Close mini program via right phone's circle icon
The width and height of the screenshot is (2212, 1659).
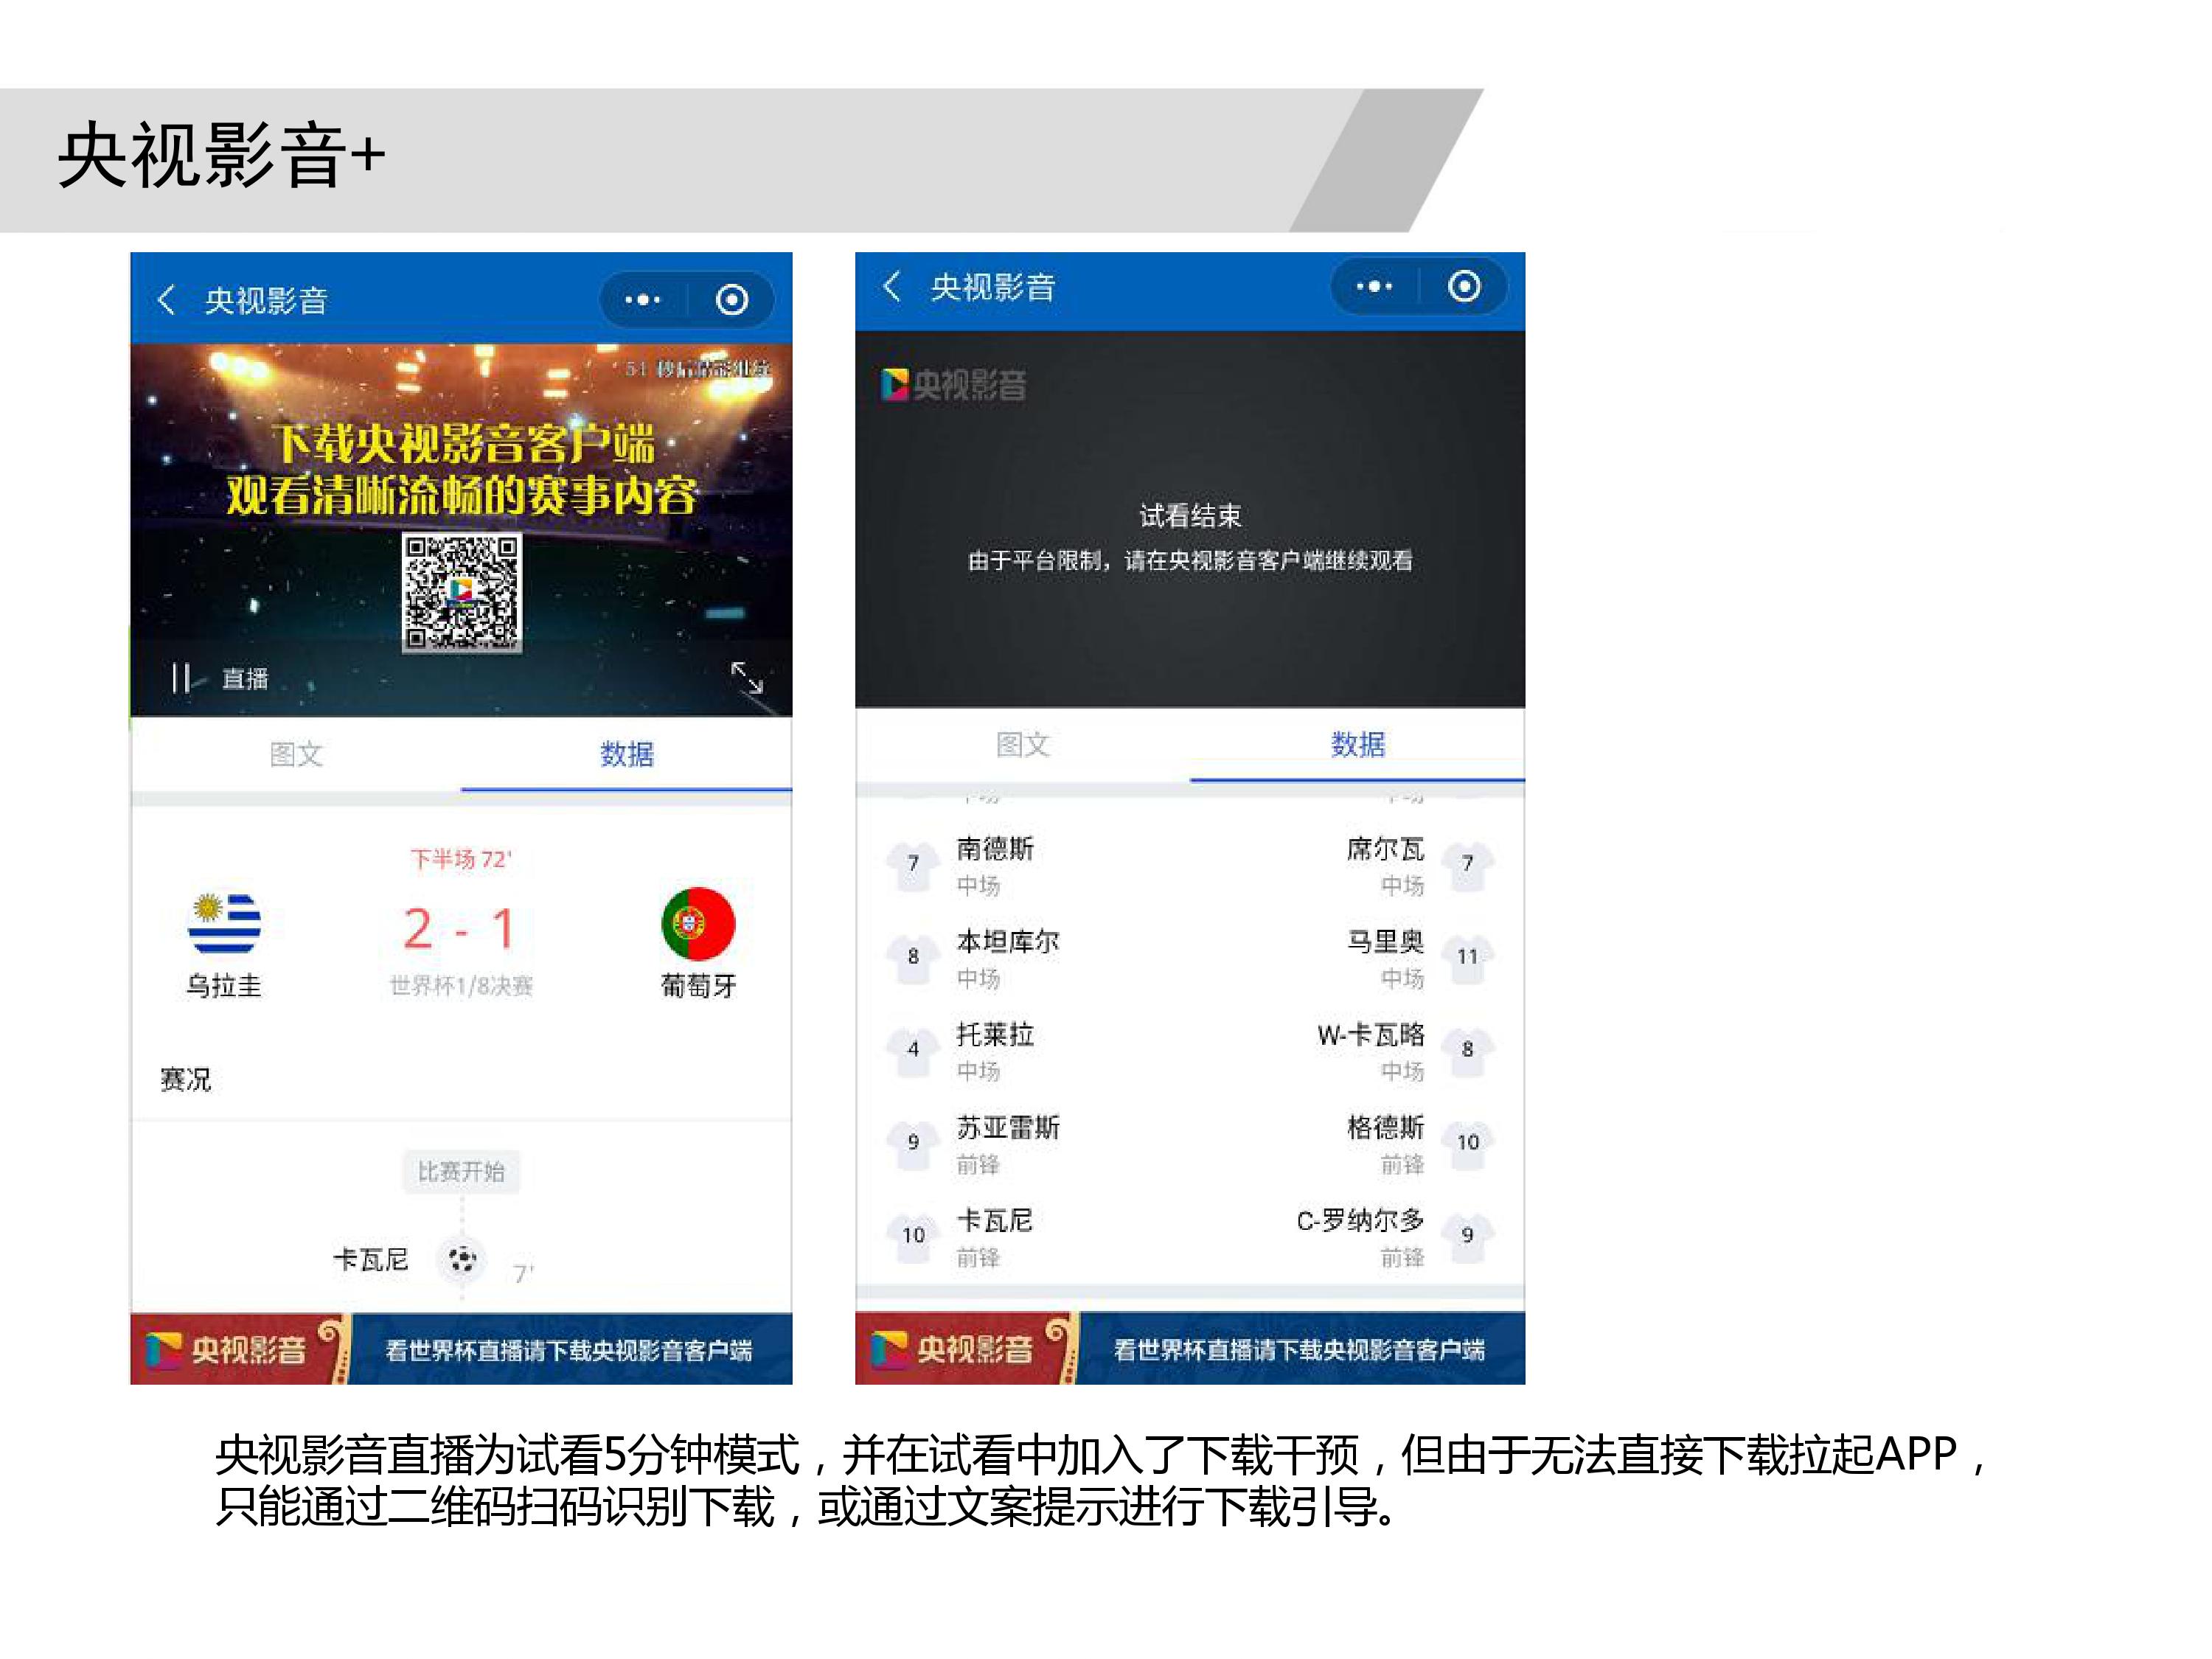(1464, 286)
